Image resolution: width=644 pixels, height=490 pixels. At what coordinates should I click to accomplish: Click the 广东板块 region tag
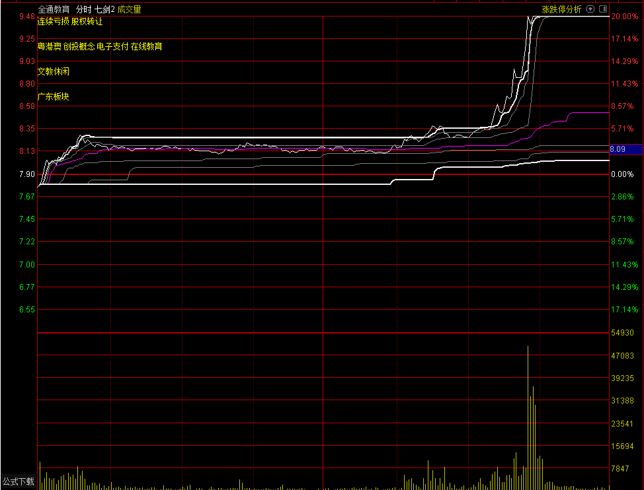(x=54, y=97)
